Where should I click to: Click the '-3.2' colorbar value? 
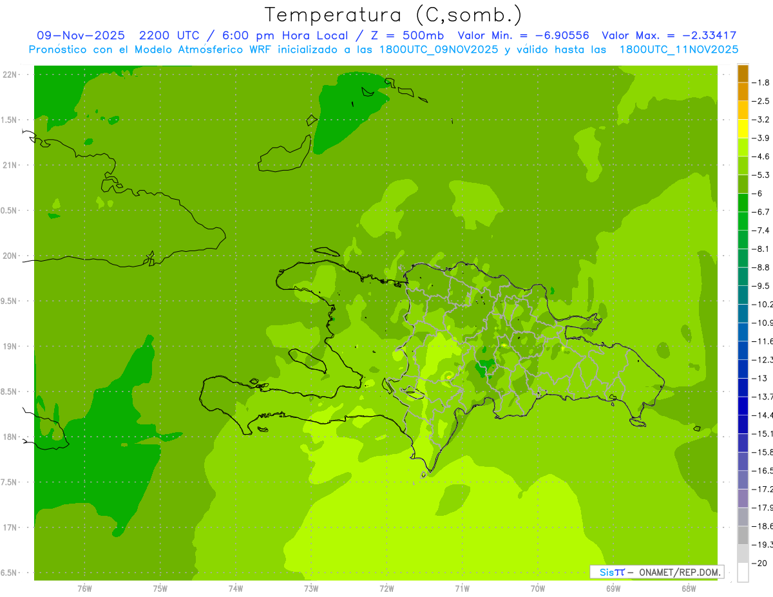(x=761, y=119)
